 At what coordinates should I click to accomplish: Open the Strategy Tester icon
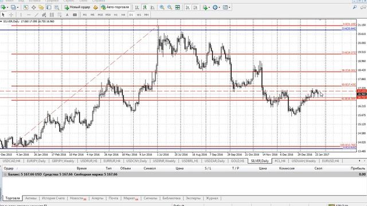(57, 7)
